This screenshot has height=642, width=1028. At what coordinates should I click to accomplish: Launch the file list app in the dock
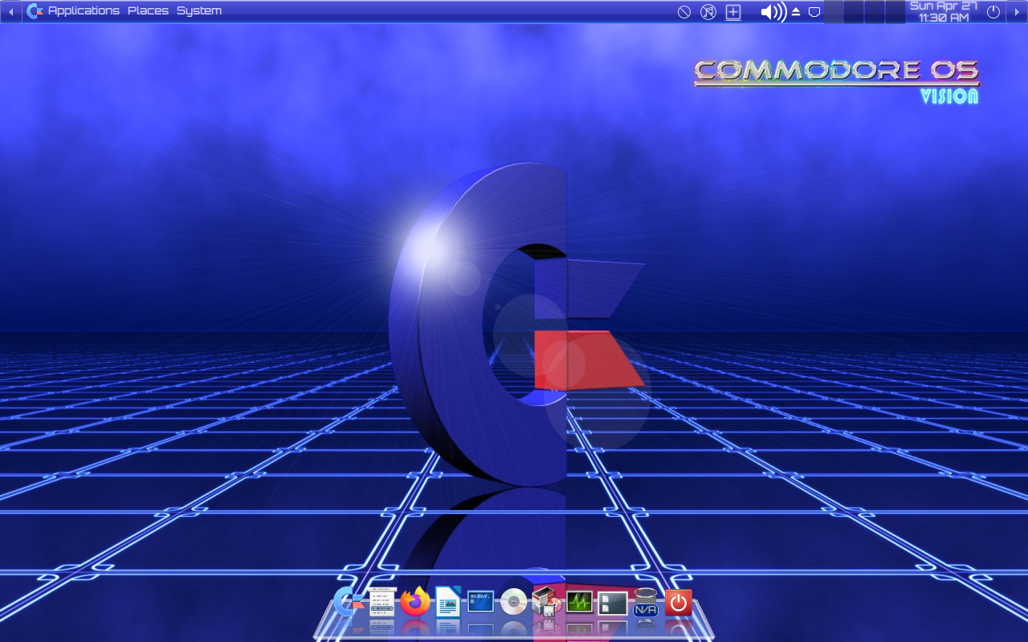coord(382,602)
